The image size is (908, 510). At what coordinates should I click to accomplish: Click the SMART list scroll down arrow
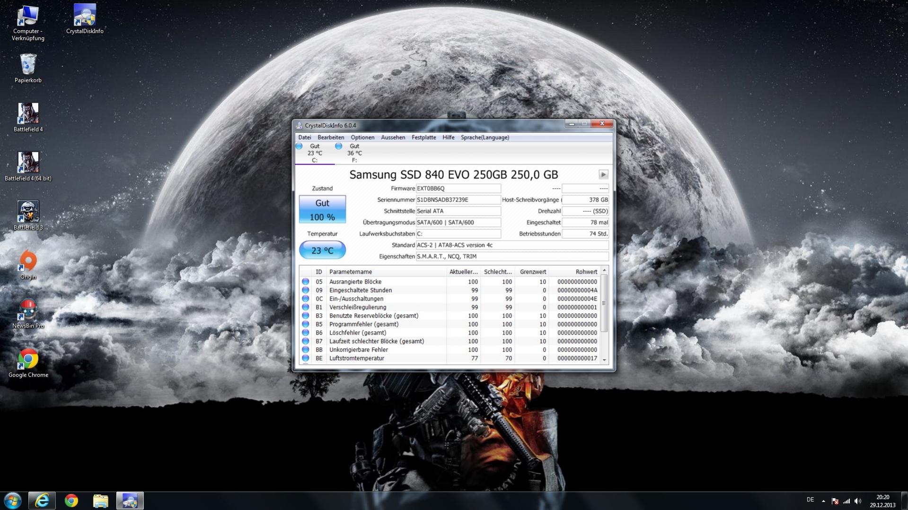click(604, 360)
